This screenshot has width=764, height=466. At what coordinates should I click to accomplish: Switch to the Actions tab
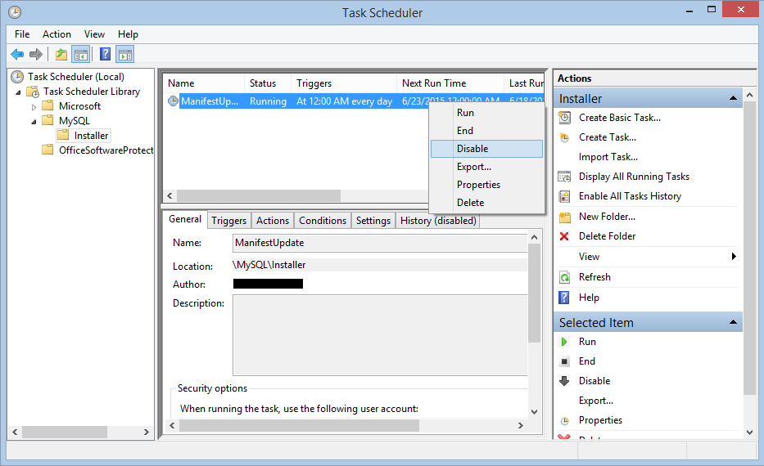(x=273, y=221)
